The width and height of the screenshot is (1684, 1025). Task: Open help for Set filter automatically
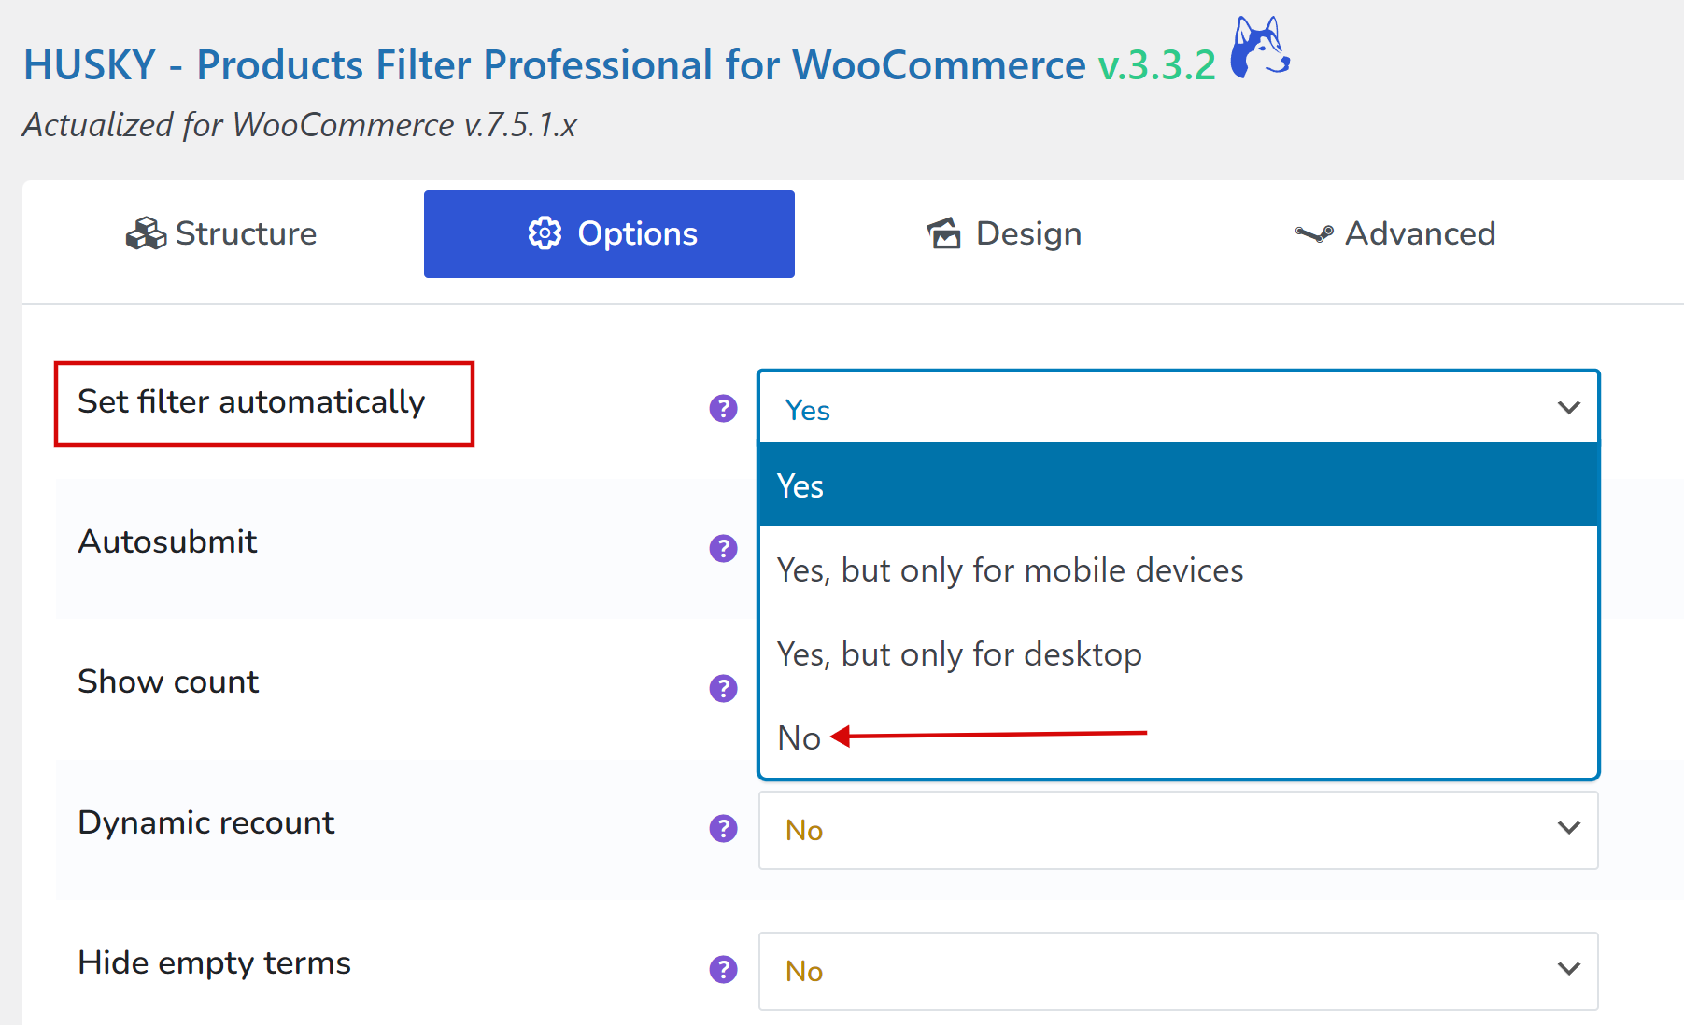pyautogui.click(x=723, y=408)
